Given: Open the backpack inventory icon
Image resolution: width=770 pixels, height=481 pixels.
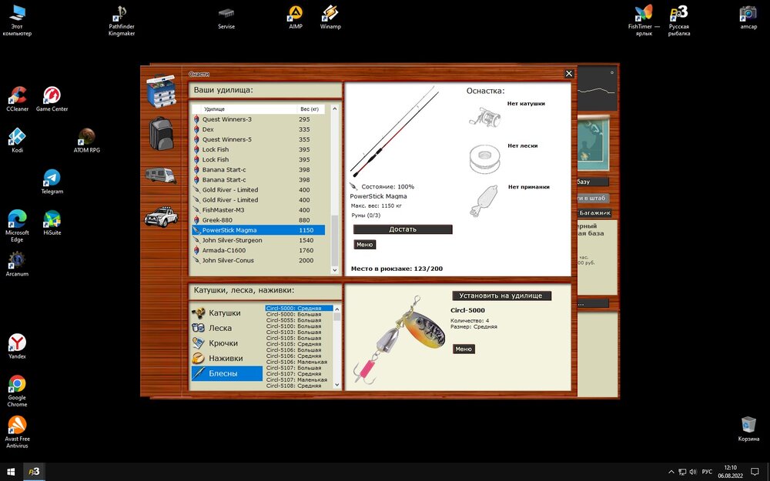Looking at the screenshot, I should tap(161, 134).
